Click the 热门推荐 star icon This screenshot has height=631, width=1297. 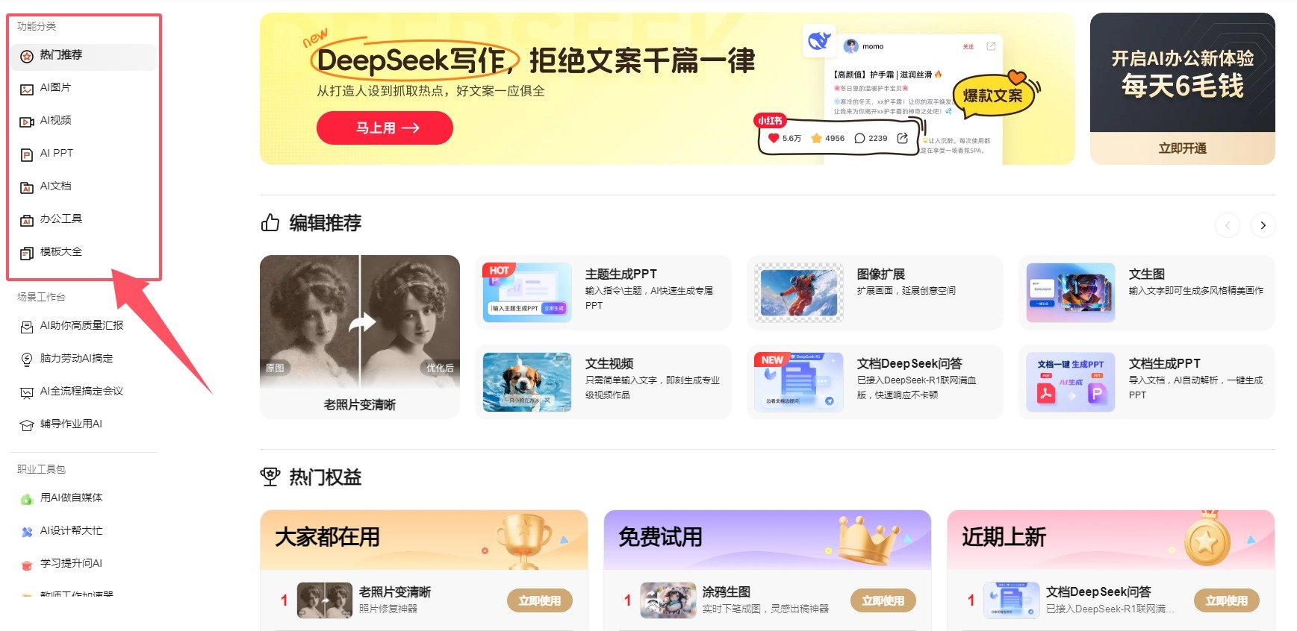27,56
